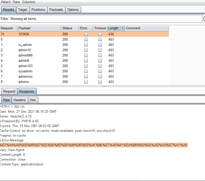The width and height of the screenshot is (205, 181).
Task: Toggle Error checkbox for admin12 row
Action: tap(86, 50)
